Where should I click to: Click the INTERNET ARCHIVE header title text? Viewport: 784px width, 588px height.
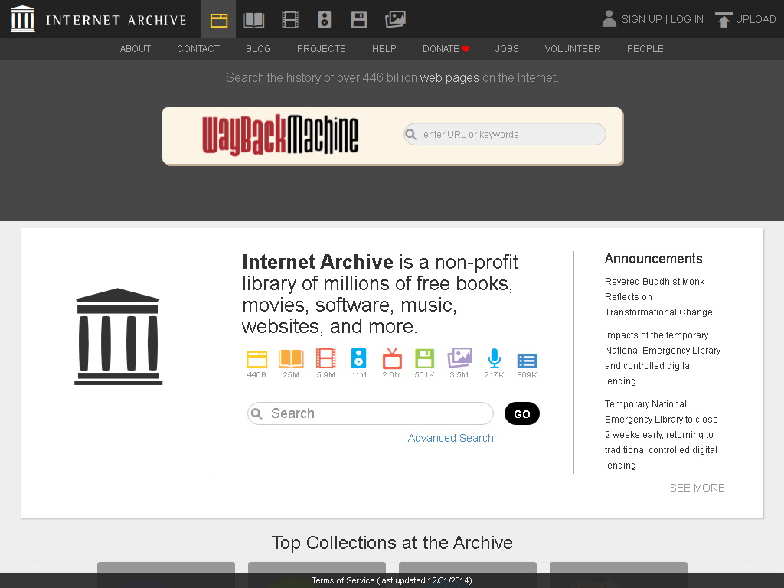(x=116, y=20)
